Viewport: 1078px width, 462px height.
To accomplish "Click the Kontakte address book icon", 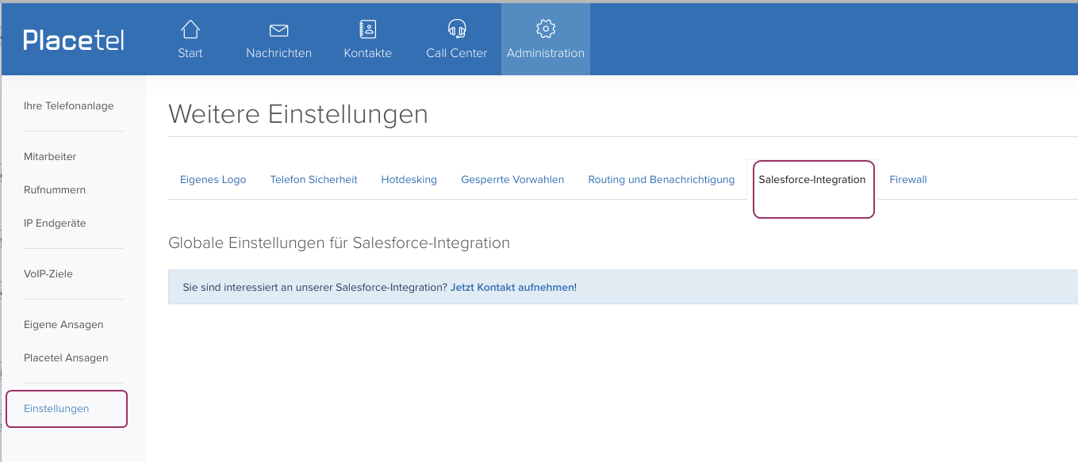I will [x=368, y=29].
